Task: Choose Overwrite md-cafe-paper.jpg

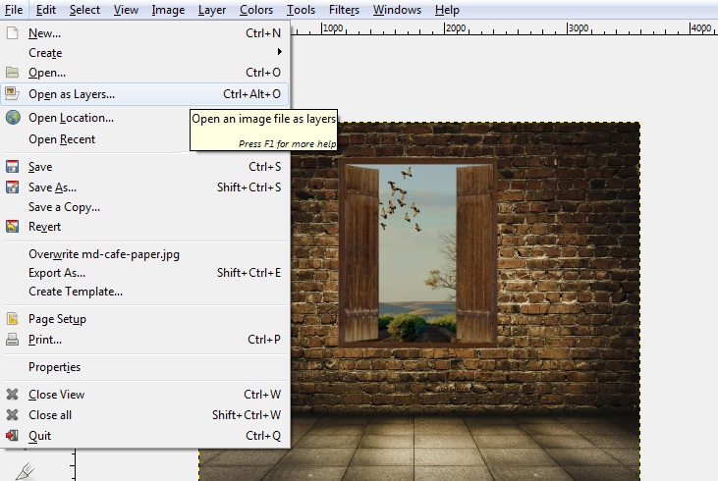Action: coord(144,254)
